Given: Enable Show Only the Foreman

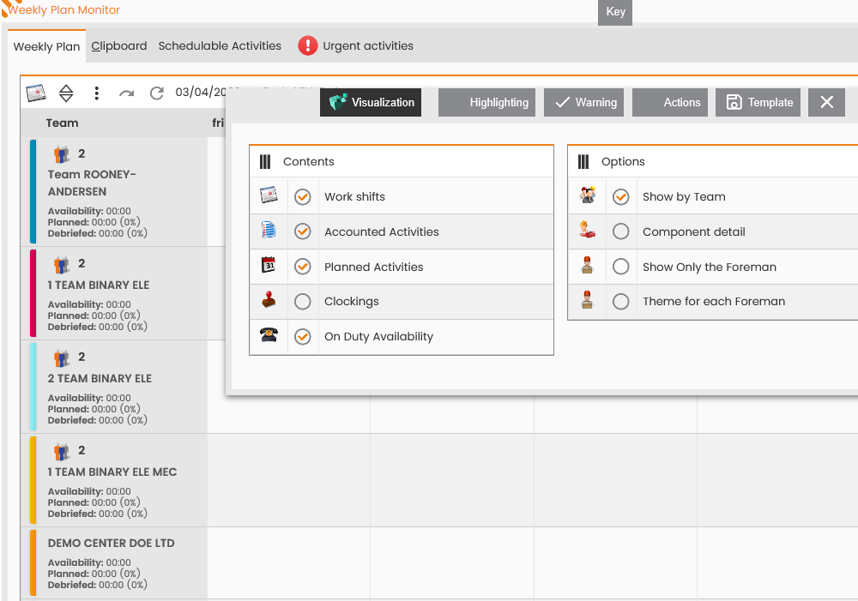Looking at the screenshot, I should (x=621, y=267).
